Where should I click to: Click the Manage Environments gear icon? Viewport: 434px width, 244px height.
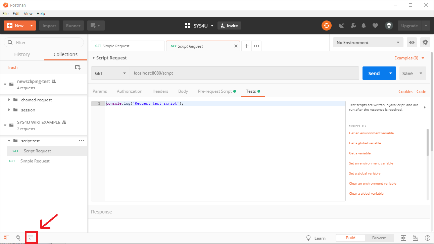pos(425,42)
